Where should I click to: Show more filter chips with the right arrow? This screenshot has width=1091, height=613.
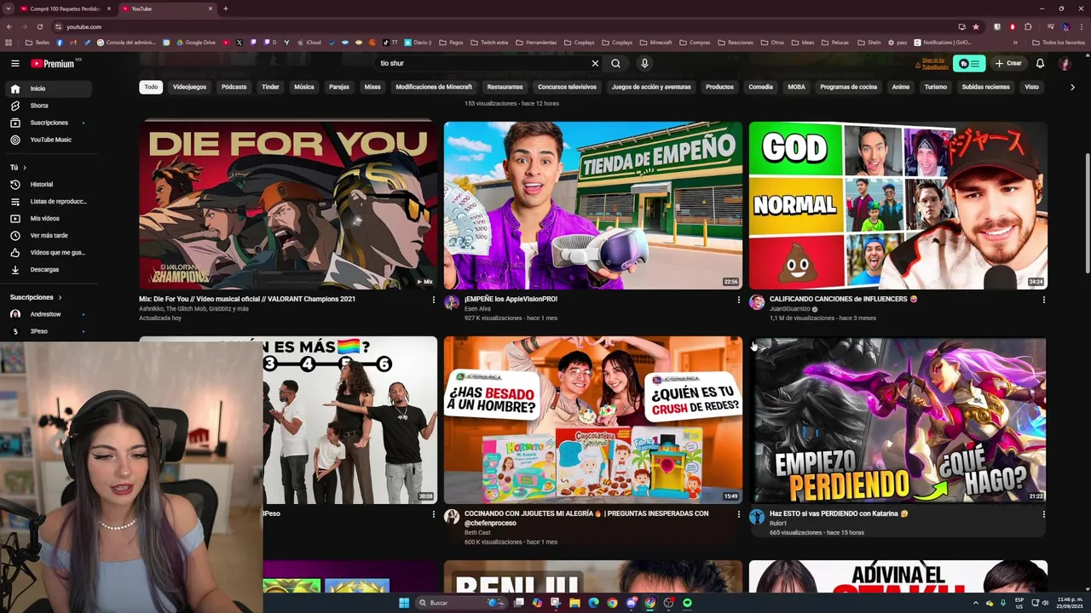pyautogui.click(x=1072, y=87)
